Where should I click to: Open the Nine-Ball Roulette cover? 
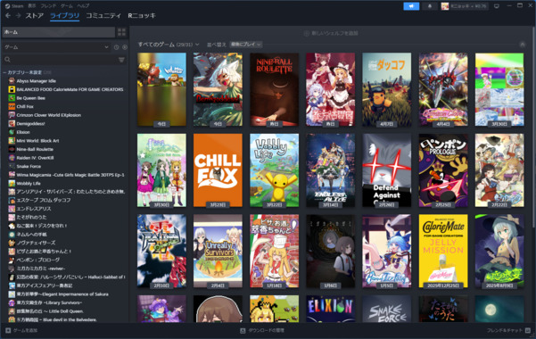coord(274,89)
